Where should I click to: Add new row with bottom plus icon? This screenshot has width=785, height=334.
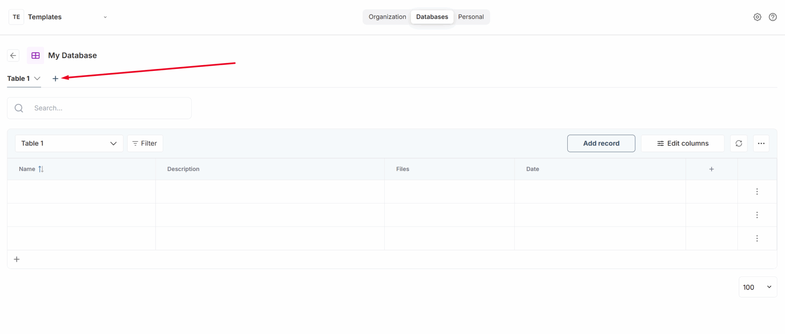tap(17, 260)
